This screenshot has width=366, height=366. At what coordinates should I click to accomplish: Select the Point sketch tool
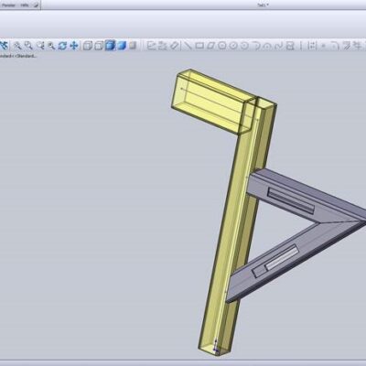[x=323, y=46]
